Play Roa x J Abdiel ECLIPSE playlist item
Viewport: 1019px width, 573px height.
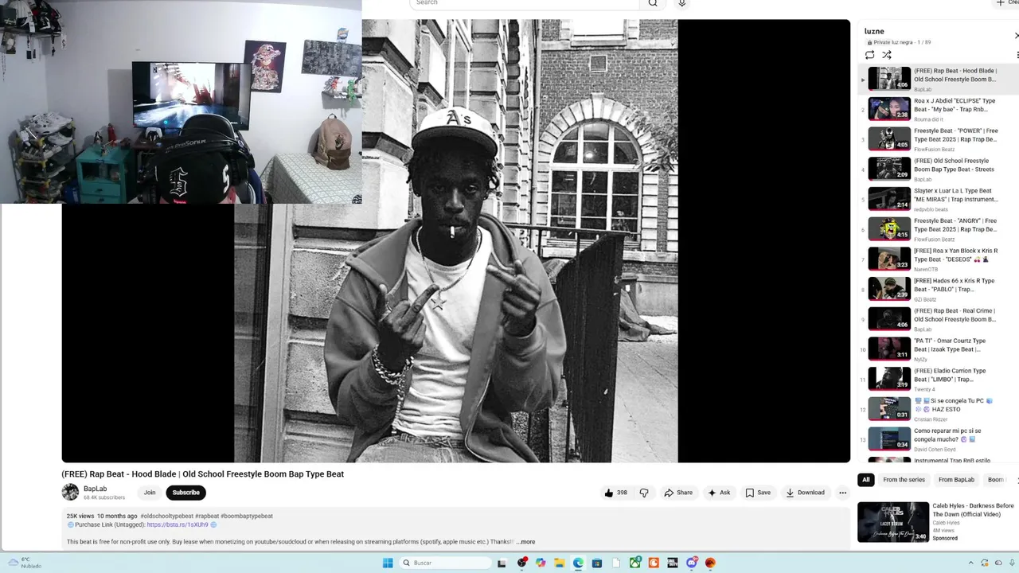(x=938, y=109)
